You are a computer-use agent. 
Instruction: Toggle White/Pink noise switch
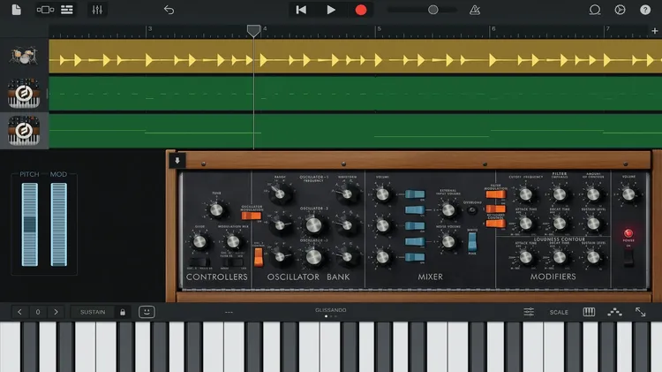(x=472, y=242)
